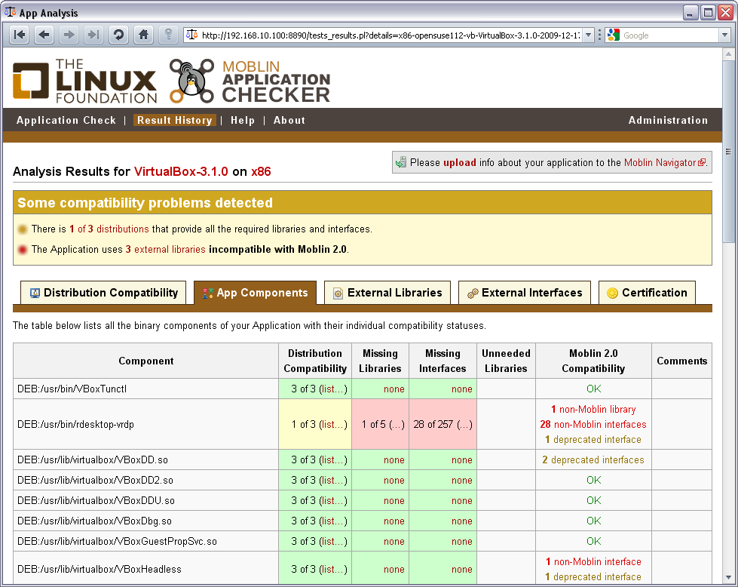This screenshot has height=587, width=738.
Task: Open distribution list for VBoxDD.so row
Action: click(333, 459)
